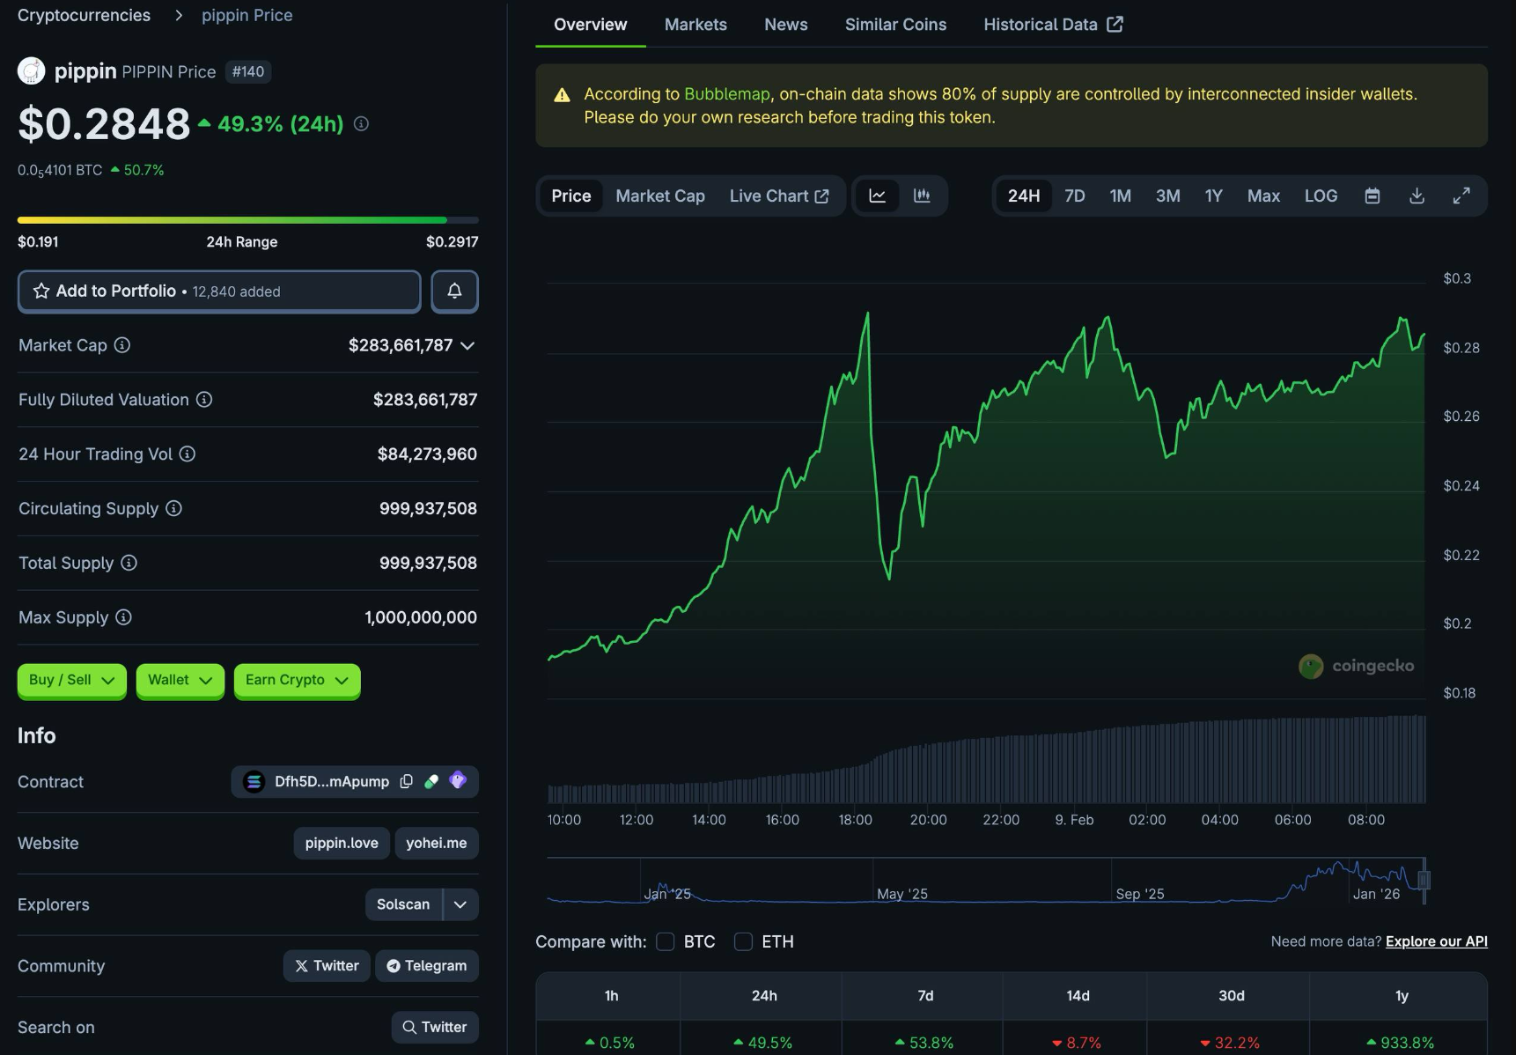The image size is (1516, 1055).
Task: Expand the Earn Crypto dropdown
Action: tap(297, 680)
